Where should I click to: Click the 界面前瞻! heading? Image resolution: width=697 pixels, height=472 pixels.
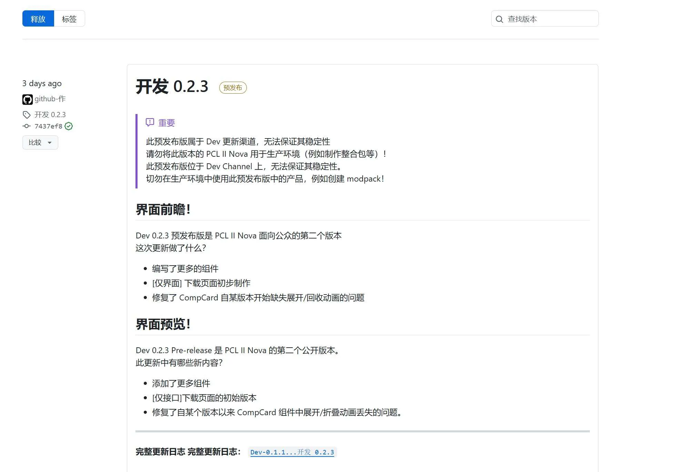163,209
